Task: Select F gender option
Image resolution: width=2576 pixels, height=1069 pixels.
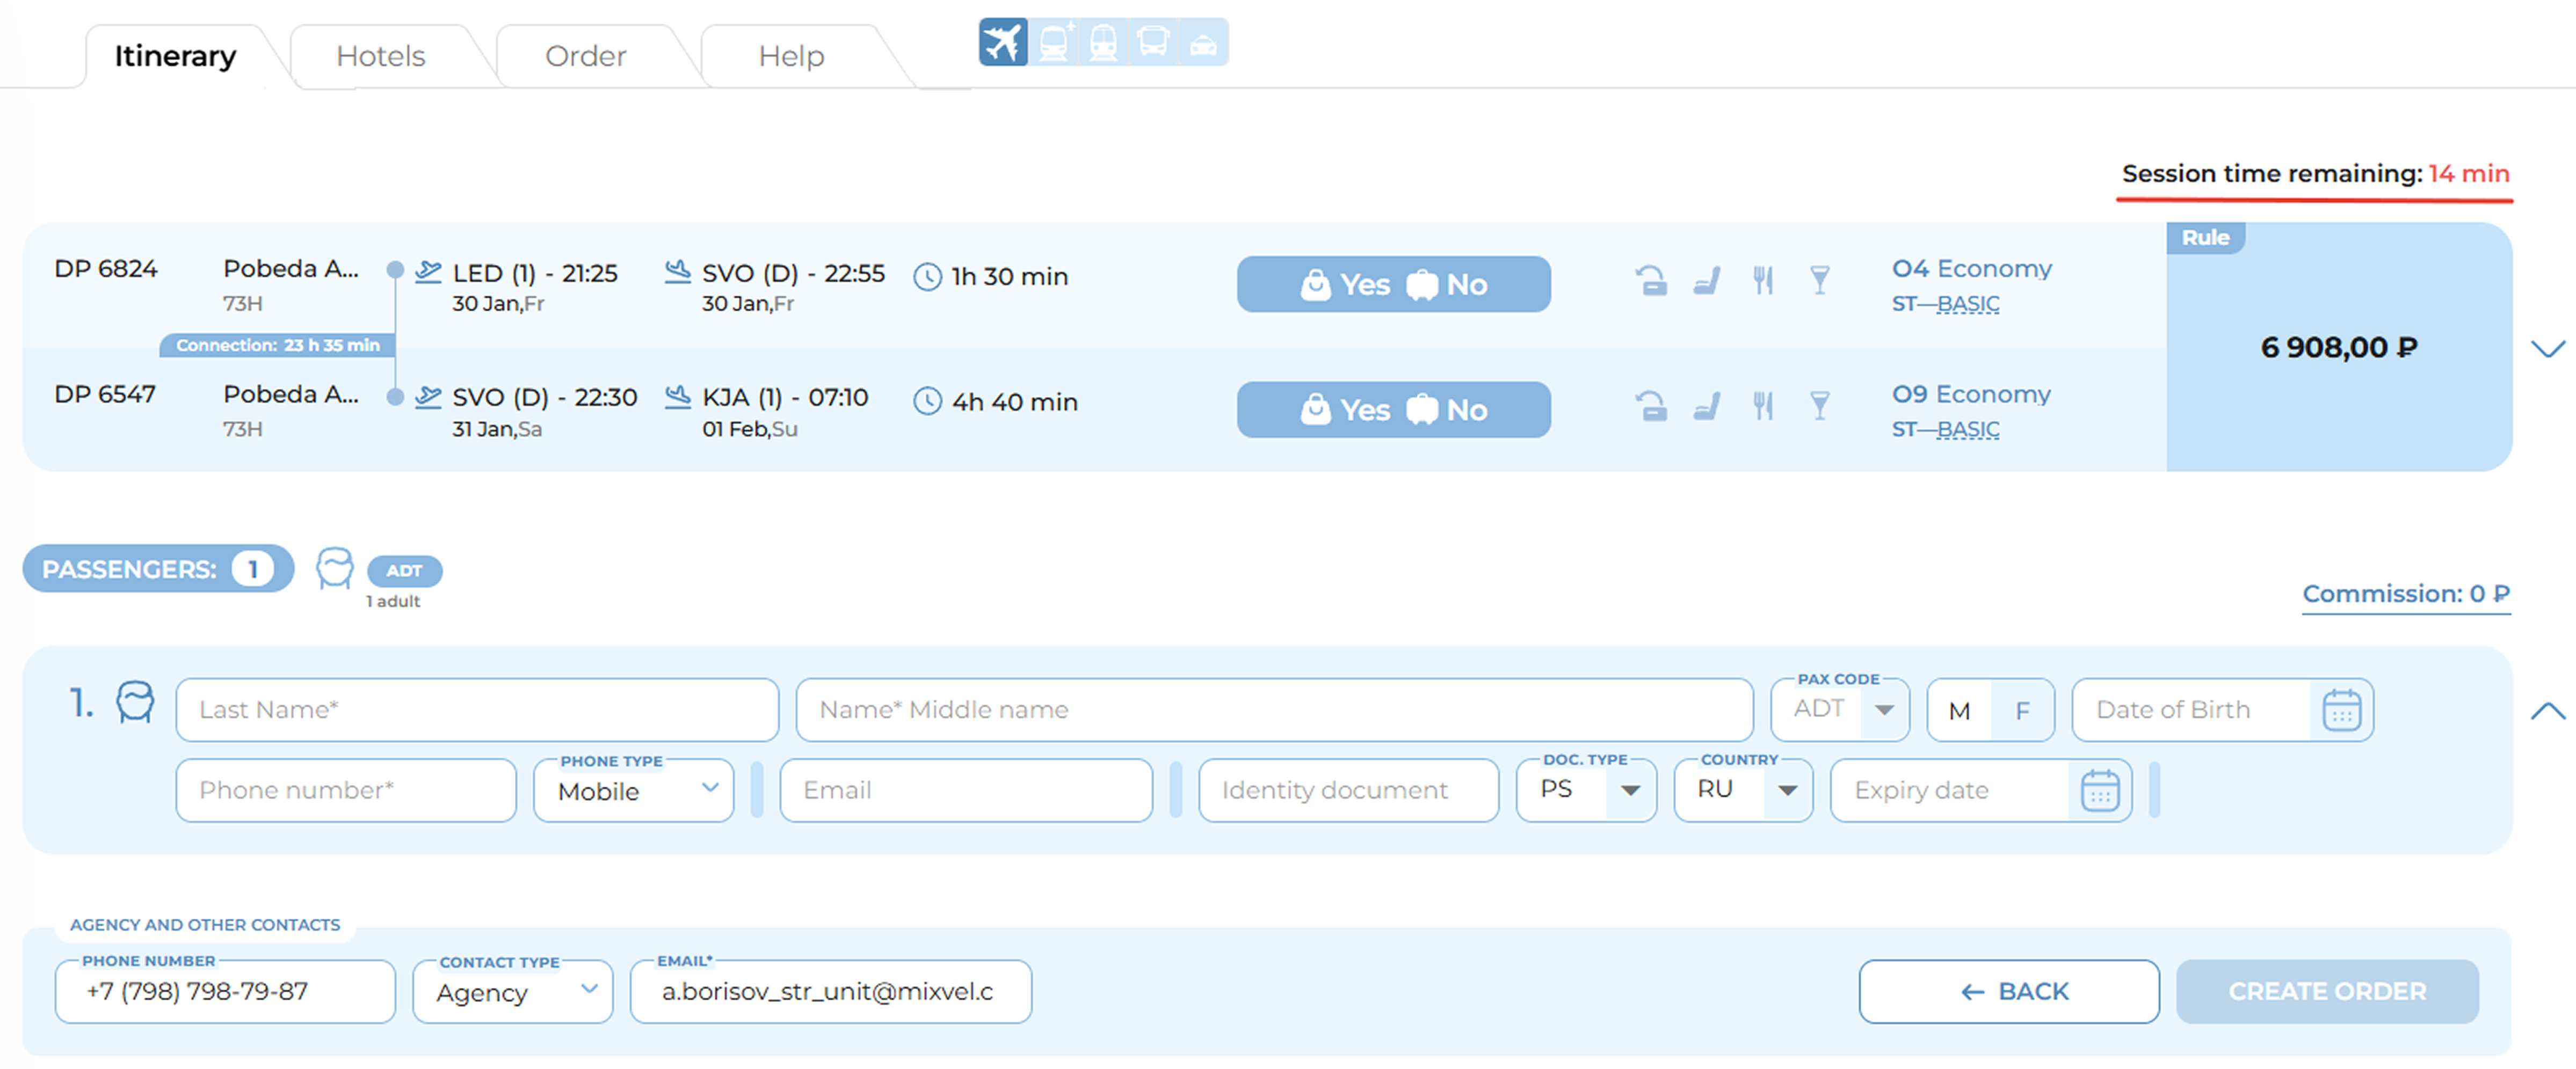Action: [2022, 711]
